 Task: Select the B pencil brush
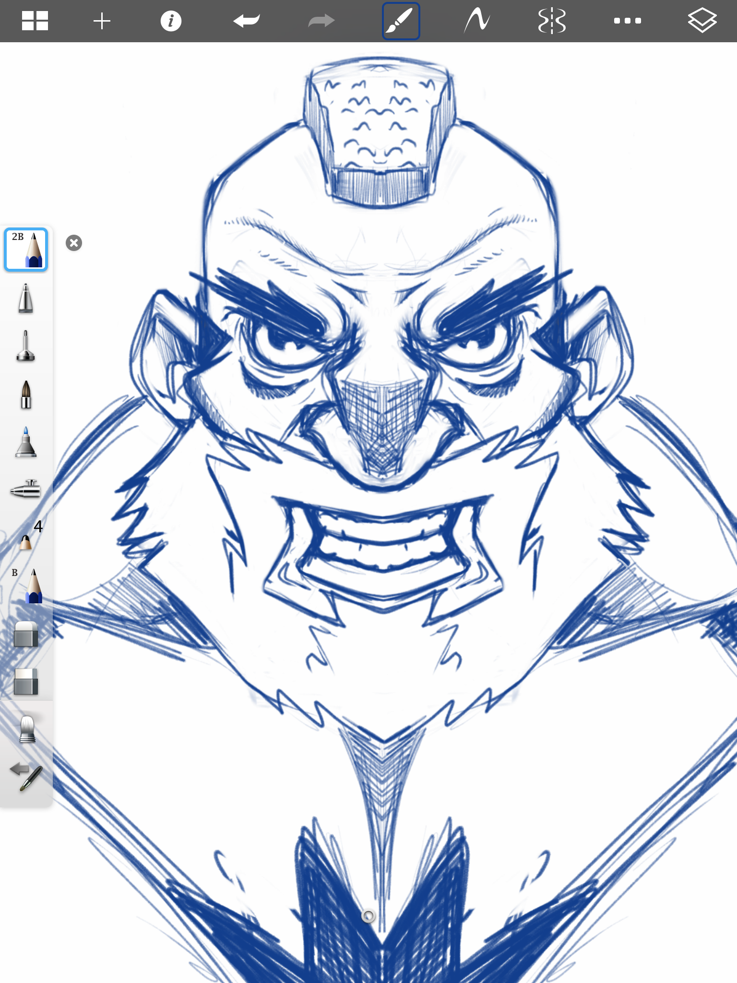[x=27, y=586]
